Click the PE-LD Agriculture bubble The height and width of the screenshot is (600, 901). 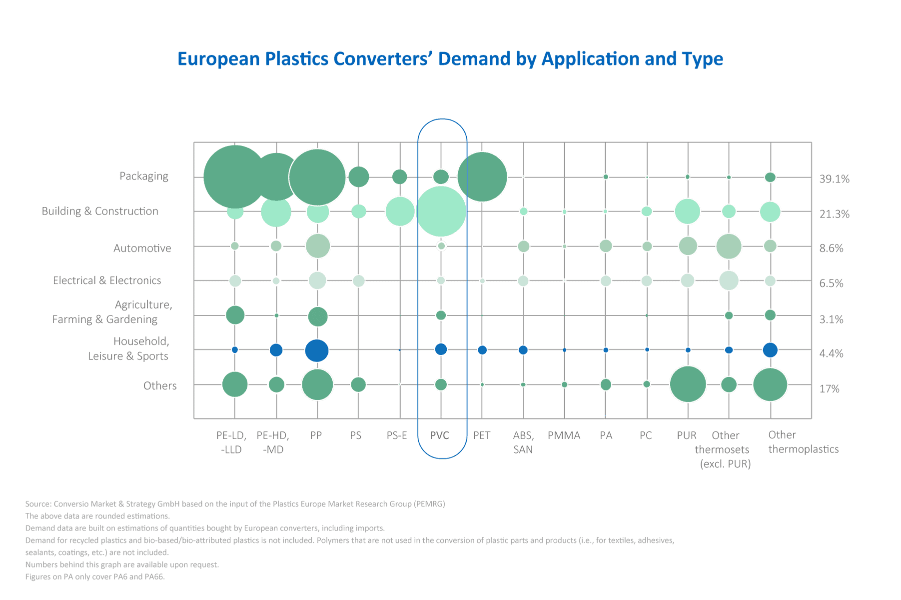pyautogui.click(x=235, y=315)
